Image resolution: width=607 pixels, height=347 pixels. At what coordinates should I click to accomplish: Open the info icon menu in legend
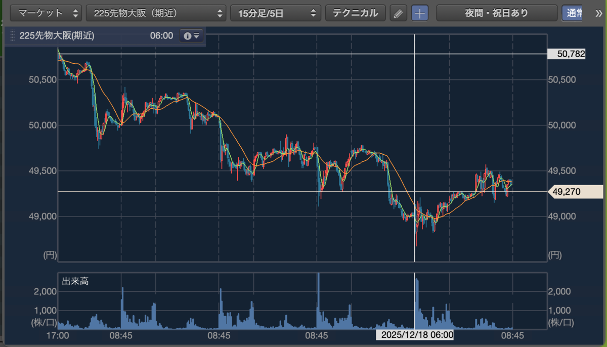coord(192,36)
